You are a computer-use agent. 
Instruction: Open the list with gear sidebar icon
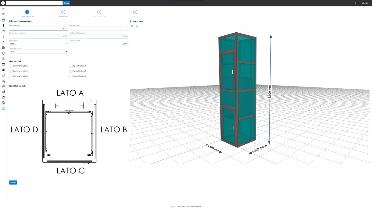pos(3,81)
